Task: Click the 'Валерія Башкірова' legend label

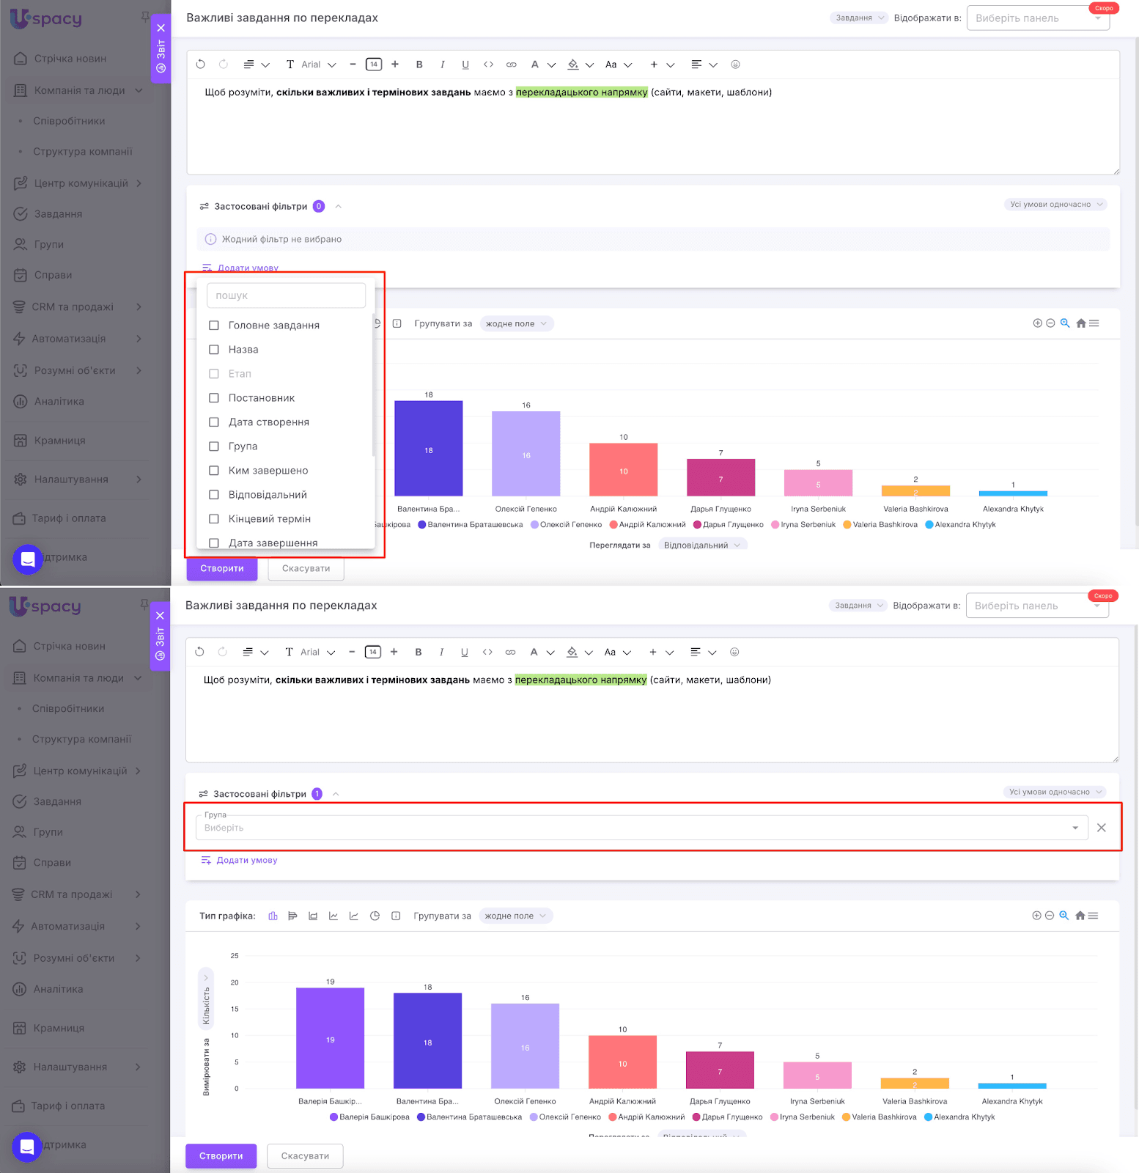Action: click(x=374, y=1117)
